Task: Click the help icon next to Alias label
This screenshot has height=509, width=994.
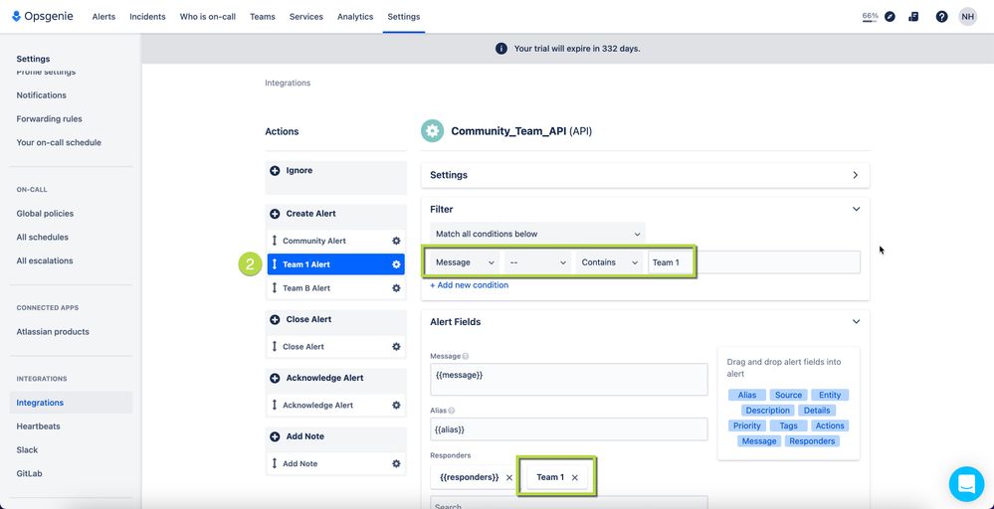Action: [452, 411]
